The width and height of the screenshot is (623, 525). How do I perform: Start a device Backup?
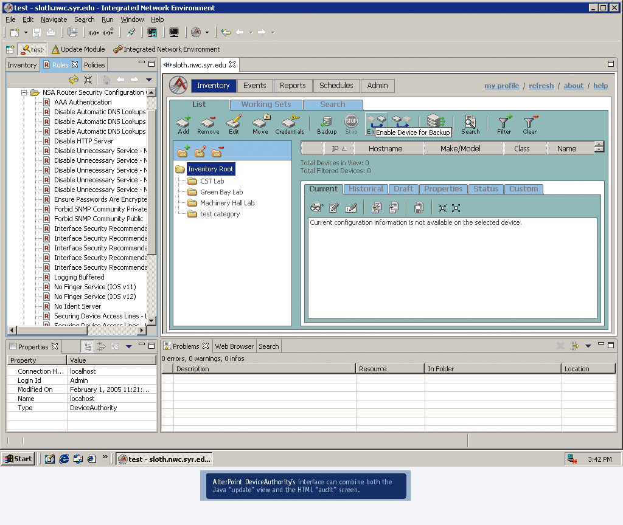click(327, 123)
